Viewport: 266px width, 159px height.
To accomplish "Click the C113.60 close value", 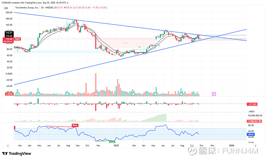I will [x=86, y=8].
